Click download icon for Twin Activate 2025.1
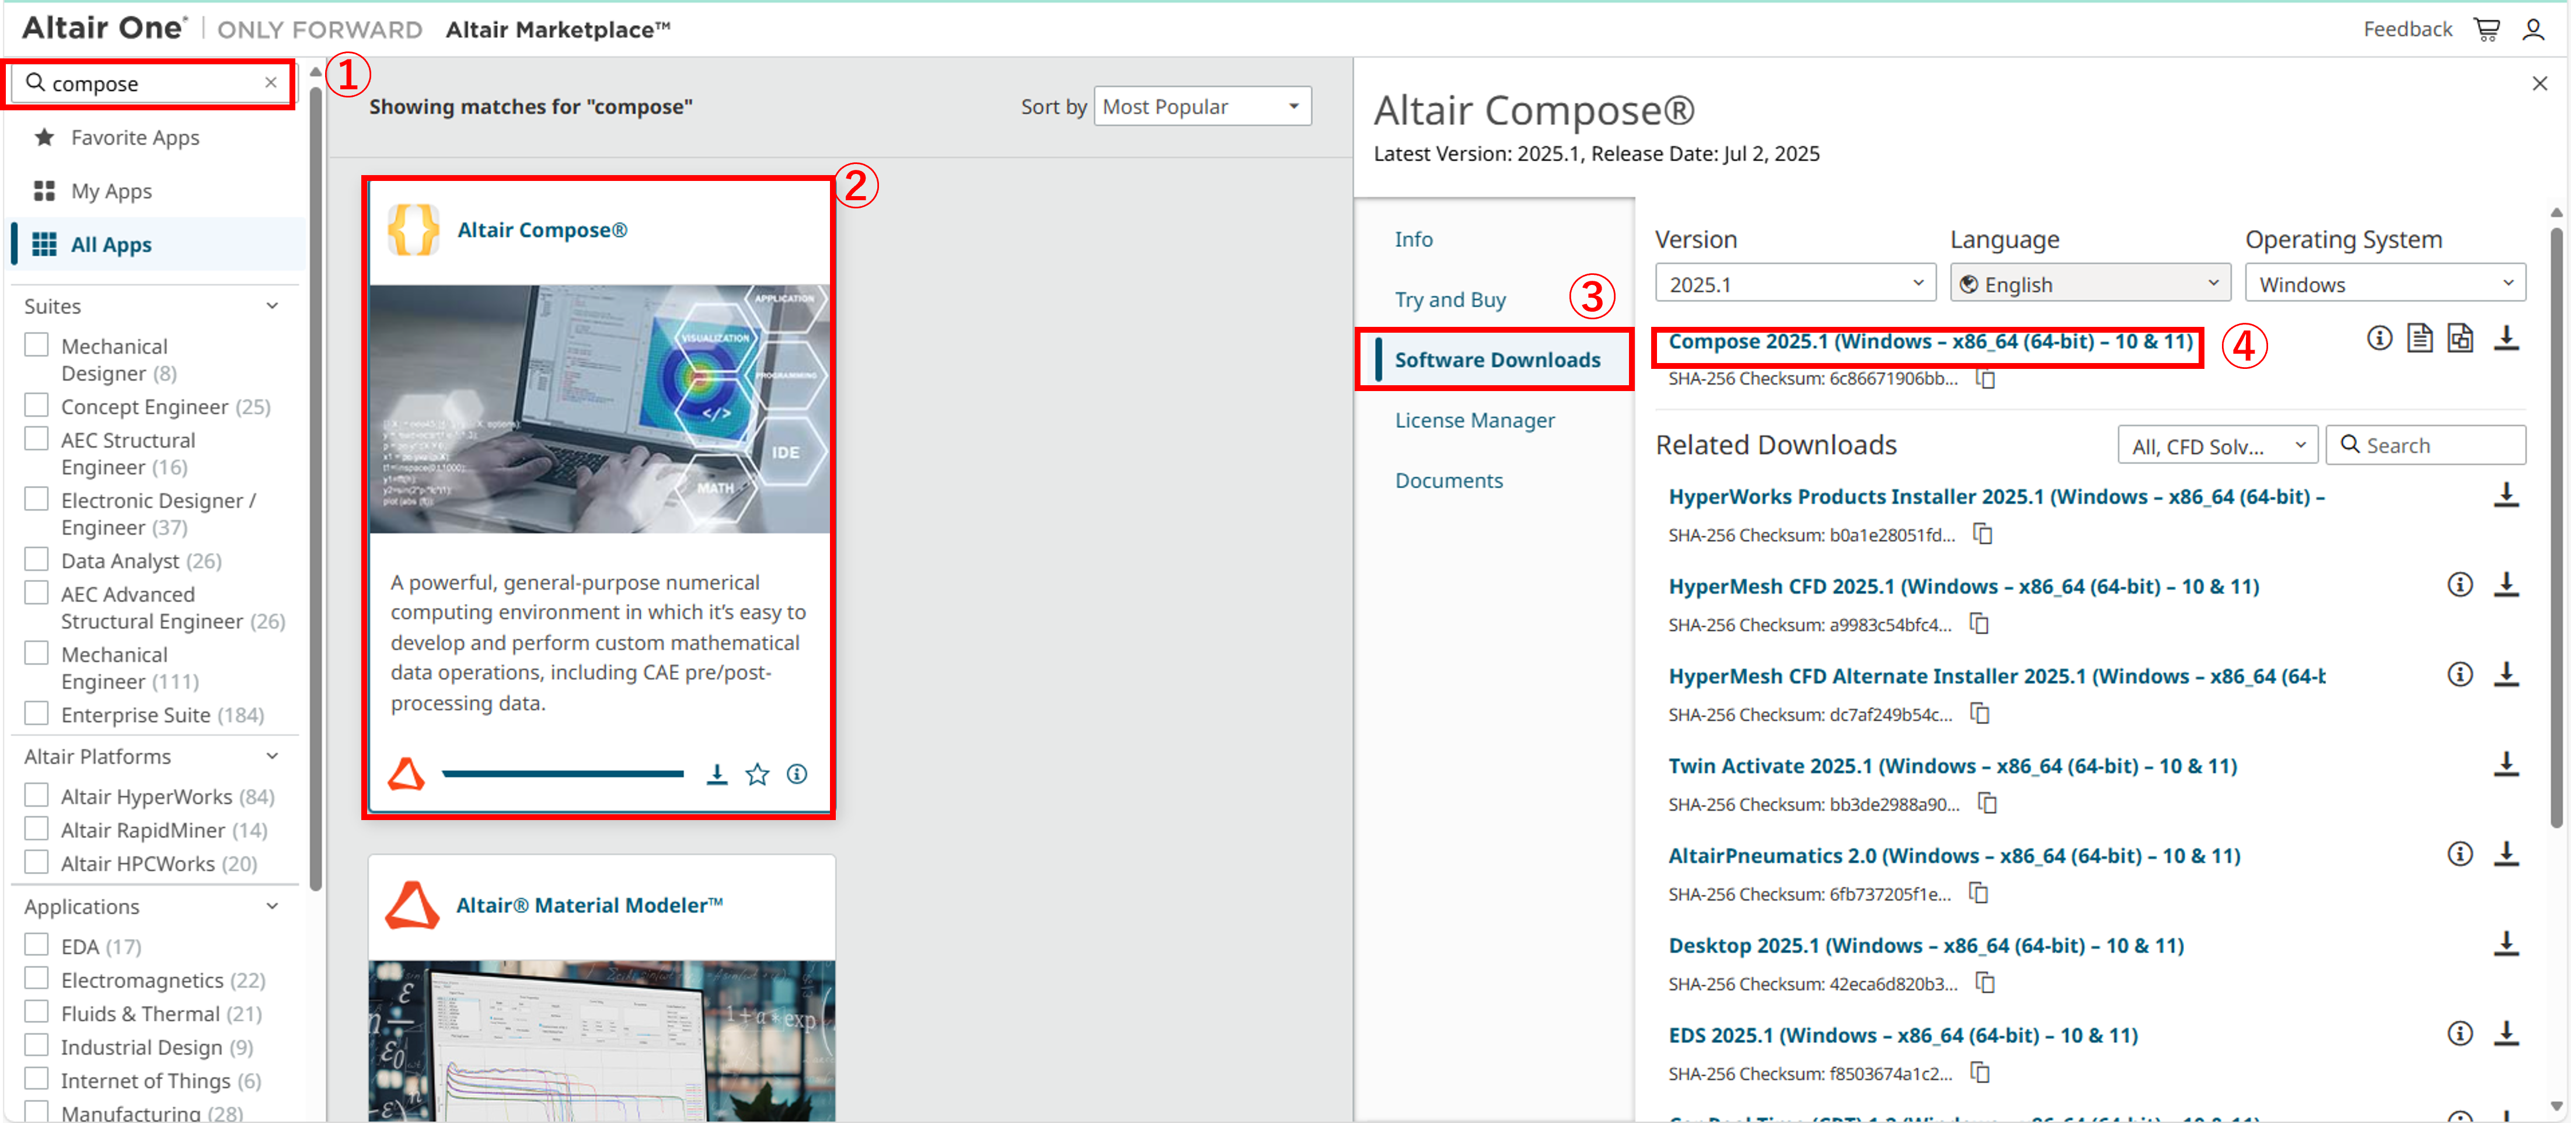Image resolution: width=2571 pixels, height=1123 pixels. pos(2506,765)
